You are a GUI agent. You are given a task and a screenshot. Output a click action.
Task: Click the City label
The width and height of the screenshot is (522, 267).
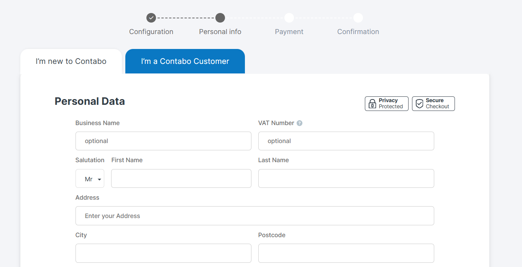tap(81, 235)
